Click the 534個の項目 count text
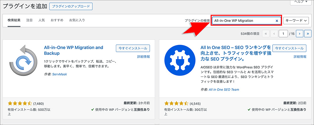The image size is (314, 125). (250, 34)
